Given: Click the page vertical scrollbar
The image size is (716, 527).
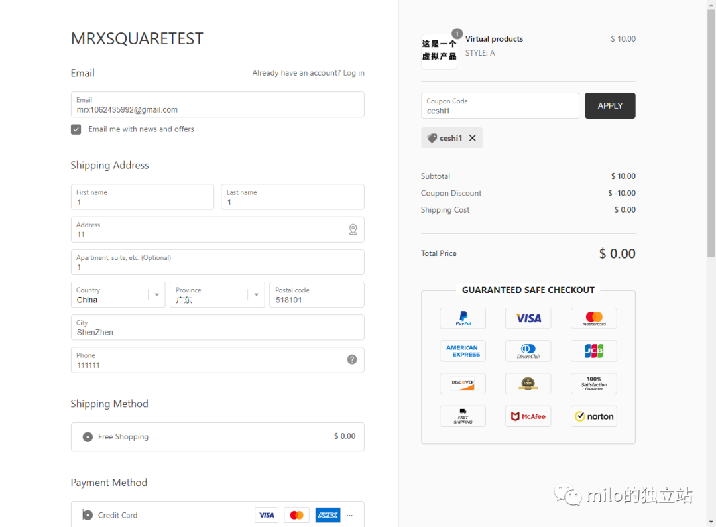Looking at the screenshot, I should coord(711,133).
